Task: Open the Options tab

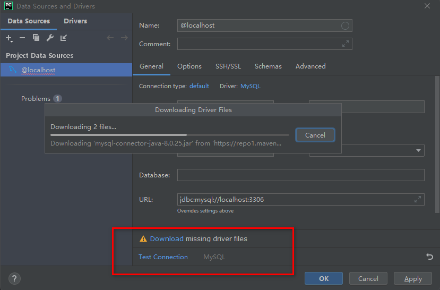Action: 189,66
